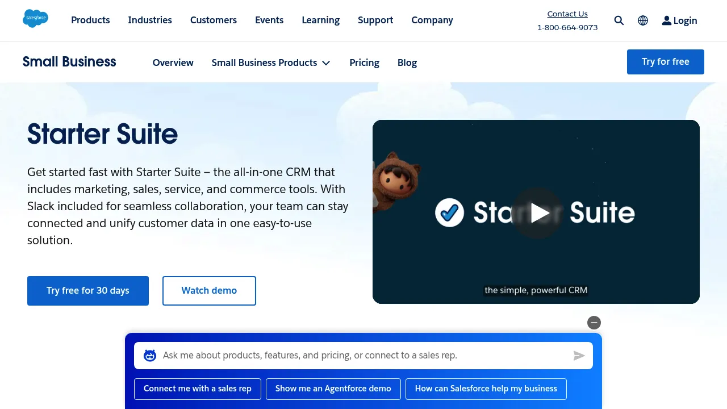The image size is (727, 409).
Task: Choose Connect me with a sales rep
Action: (198, 389)
